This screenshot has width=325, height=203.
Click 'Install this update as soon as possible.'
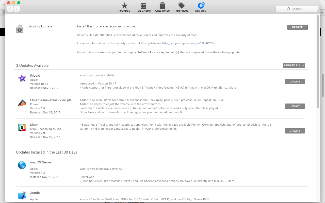click(106, 26)
